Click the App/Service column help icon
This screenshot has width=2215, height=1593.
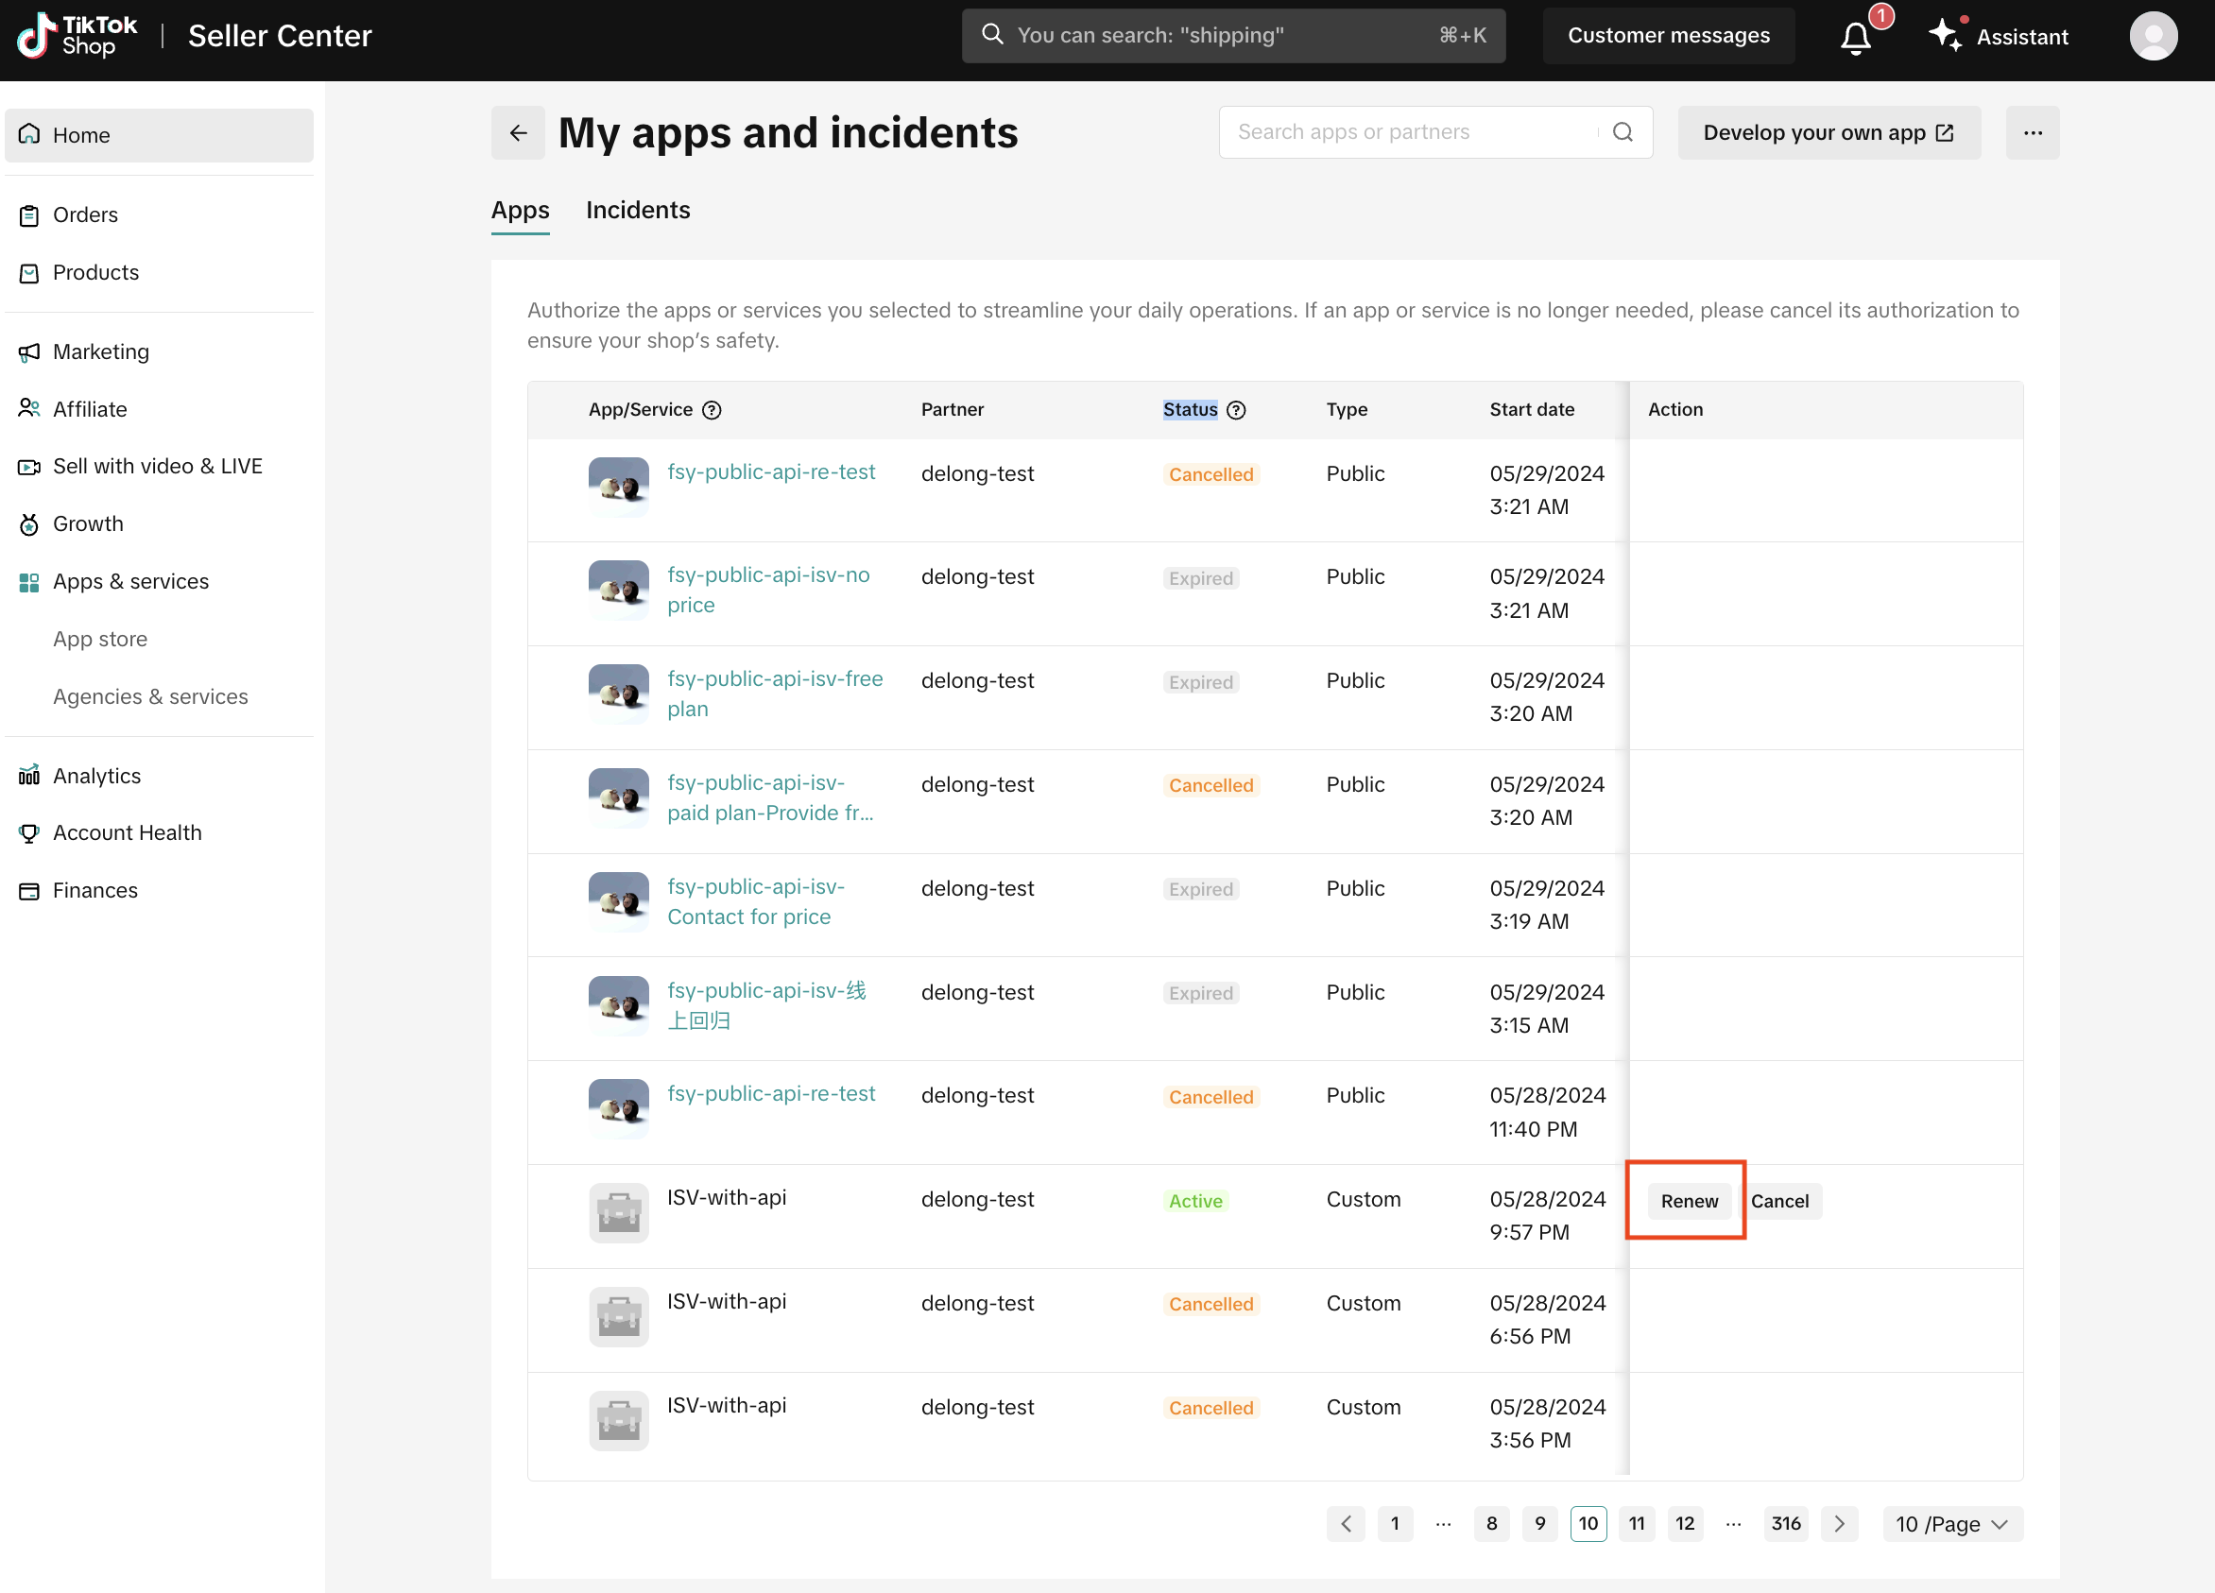pyautogui.click(x=711, y=410)
